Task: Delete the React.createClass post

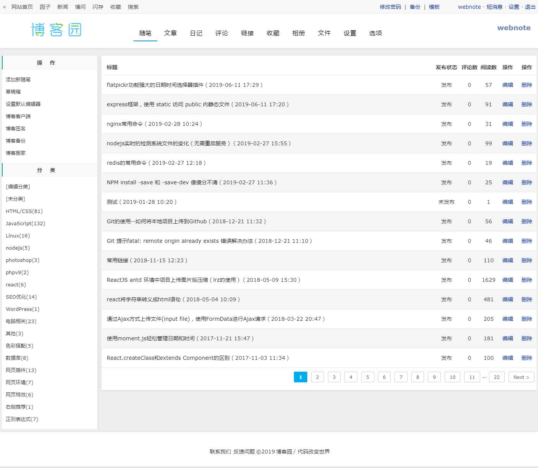Action: click(x=527, y=358)
